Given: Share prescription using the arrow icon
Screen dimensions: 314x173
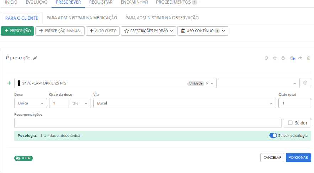Looking at the screenshot, I should [x=300, y=58].
